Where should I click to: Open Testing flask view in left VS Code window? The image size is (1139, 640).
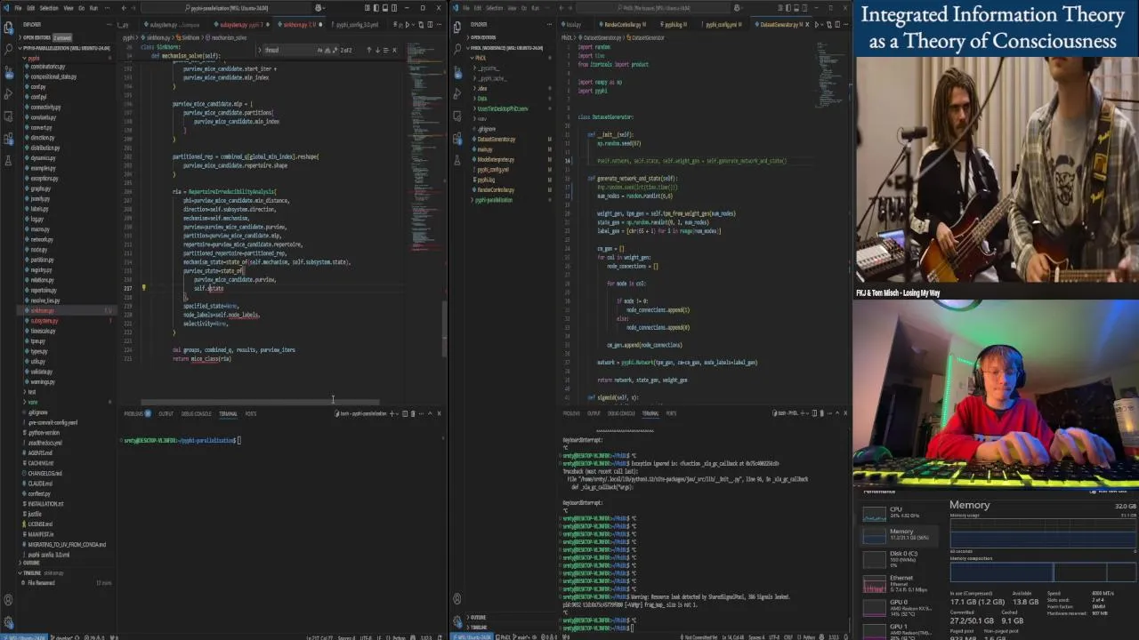9,160
